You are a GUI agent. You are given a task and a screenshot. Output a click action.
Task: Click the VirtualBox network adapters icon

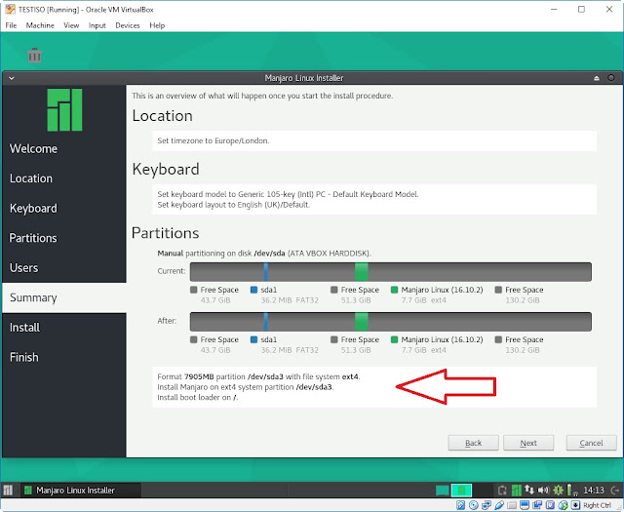[x=486, y=505]
